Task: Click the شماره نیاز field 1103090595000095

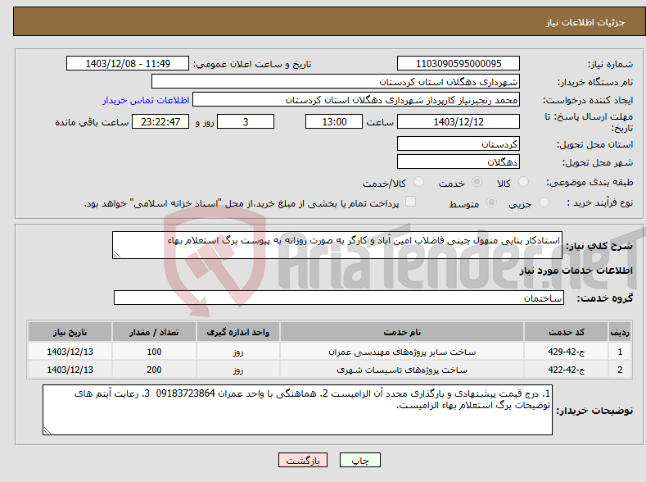Action: point(459,63)
